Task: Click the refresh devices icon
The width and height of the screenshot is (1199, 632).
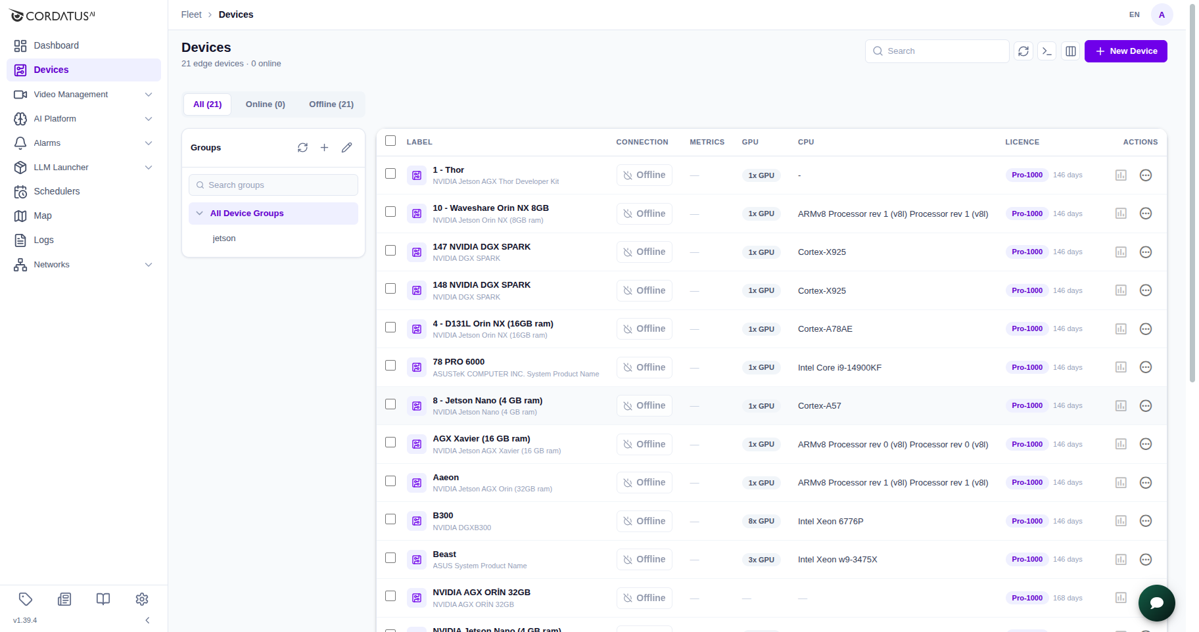Action: point(1023,51)
